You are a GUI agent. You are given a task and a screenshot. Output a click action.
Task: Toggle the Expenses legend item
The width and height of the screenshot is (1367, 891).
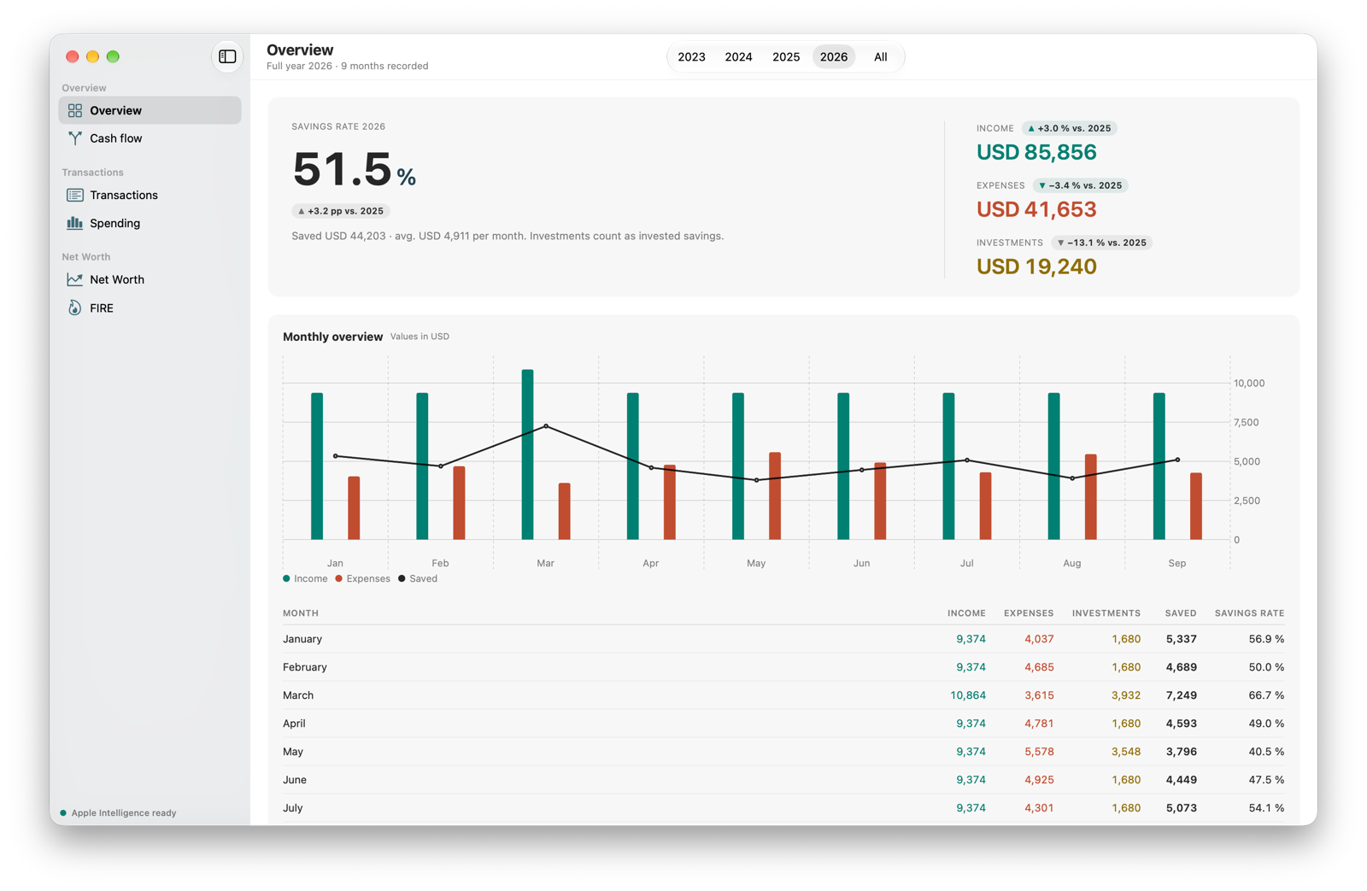click(362, 579)
